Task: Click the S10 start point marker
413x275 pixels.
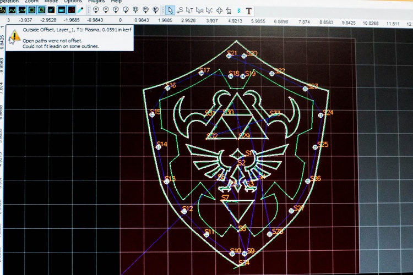Action: [x=232, y=254]
